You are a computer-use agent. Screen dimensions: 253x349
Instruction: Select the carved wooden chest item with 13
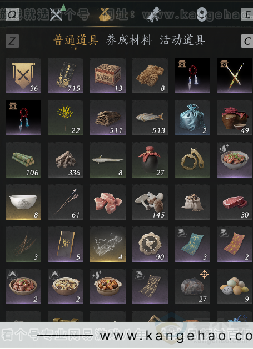pyautogui.click(x=108, y=75)
